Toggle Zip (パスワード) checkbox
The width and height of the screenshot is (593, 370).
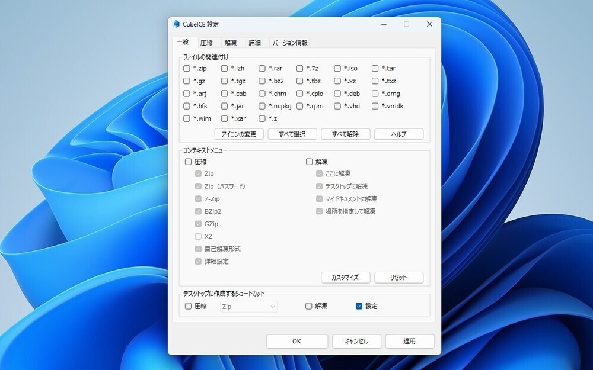pyautogui.click(x=198, y=186)
